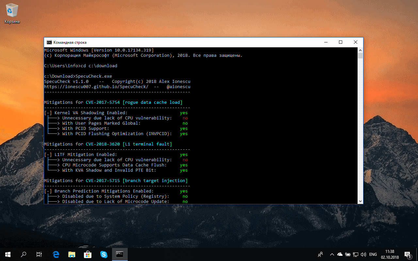This screenshot has width=418, height=261.
Task: Click the 'Microsoft Windows [Version 10.0.17134.319]' line
Action: click(x=99, y=50)
